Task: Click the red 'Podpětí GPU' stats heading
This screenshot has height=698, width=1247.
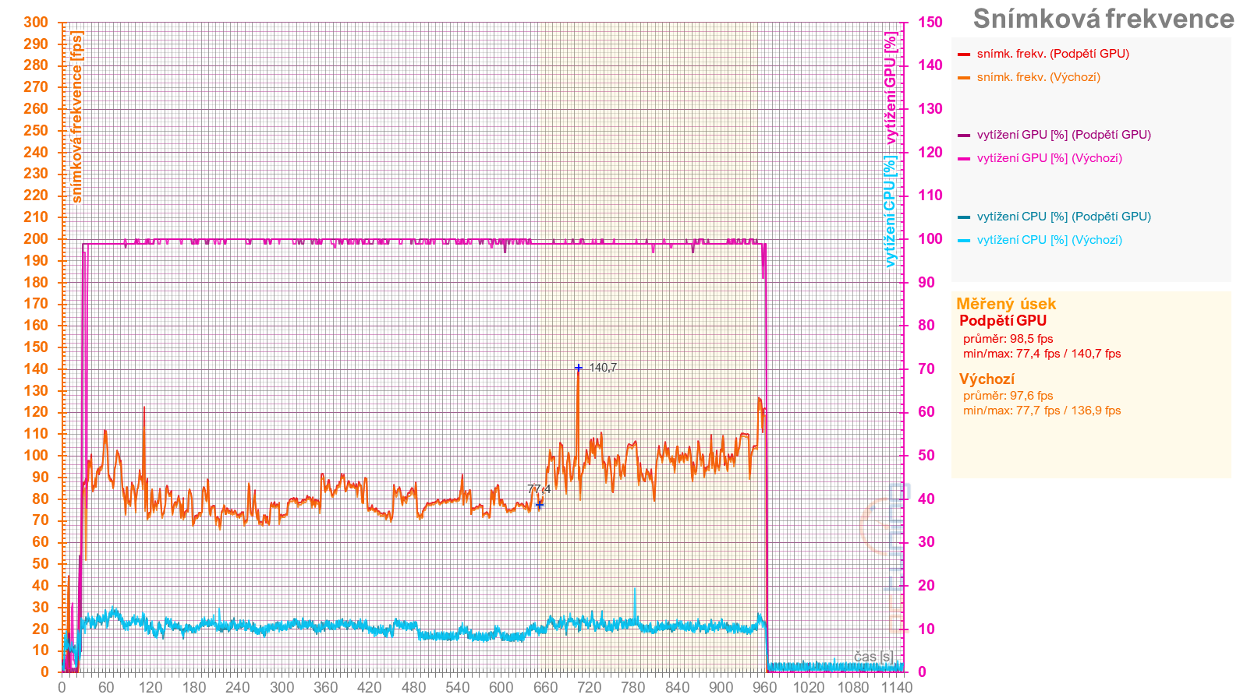Action: point(1003,321)
